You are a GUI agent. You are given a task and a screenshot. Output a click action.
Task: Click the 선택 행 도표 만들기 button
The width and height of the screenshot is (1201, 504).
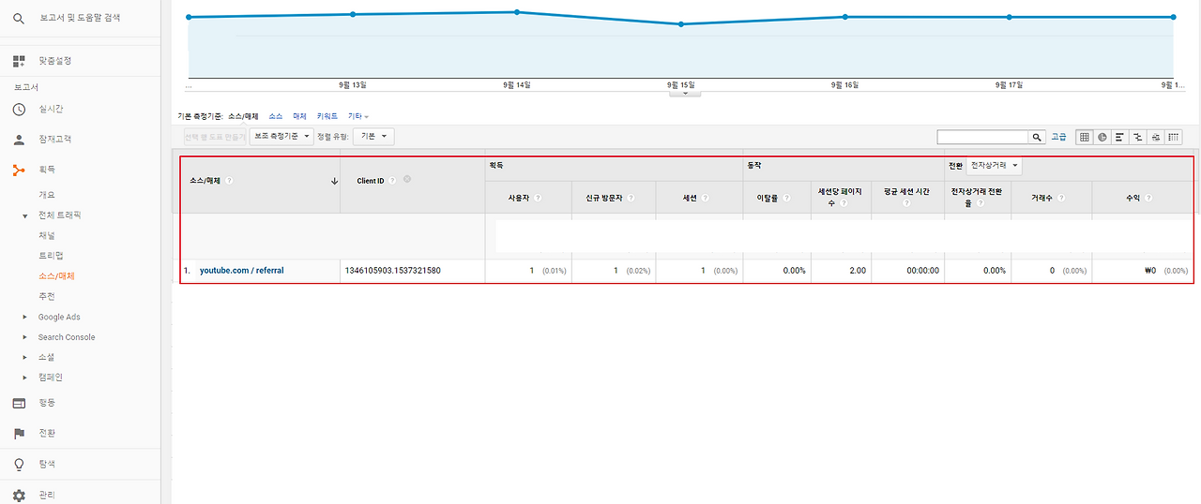point(215,137)
